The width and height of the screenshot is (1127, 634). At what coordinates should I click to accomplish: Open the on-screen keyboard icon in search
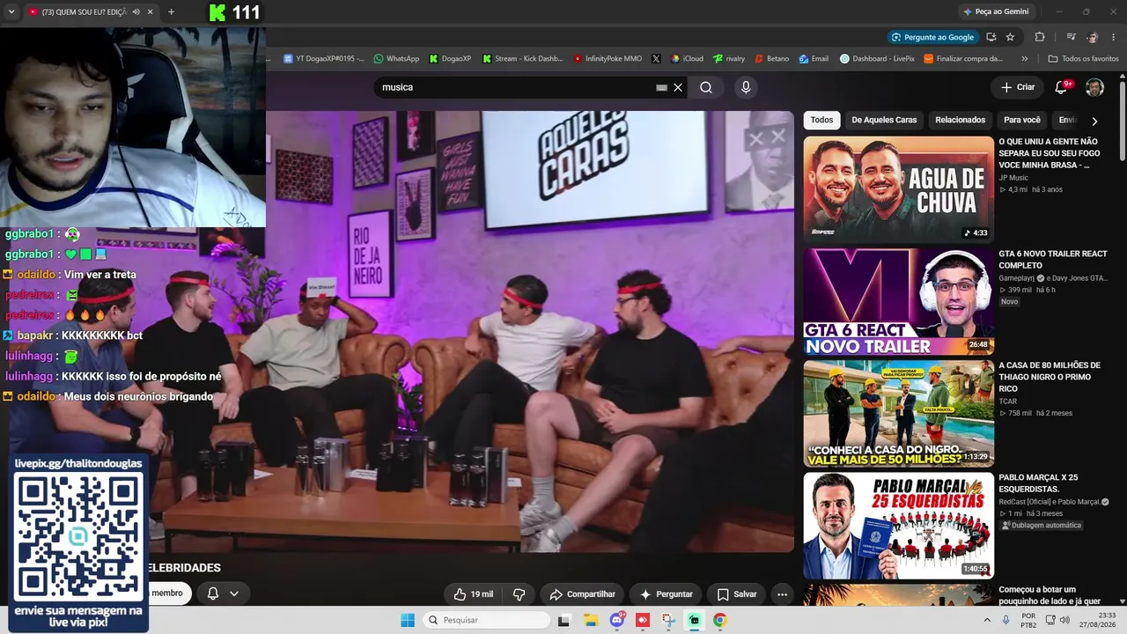pos(661,88)
